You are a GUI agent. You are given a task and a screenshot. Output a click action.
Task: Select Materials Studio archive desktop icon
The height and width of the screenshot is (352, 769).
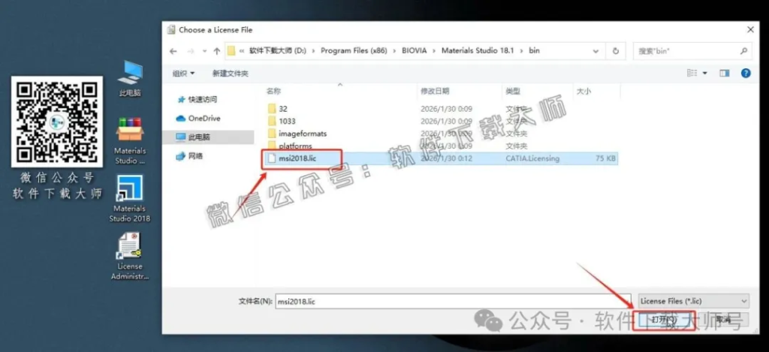tap(129, 141)
